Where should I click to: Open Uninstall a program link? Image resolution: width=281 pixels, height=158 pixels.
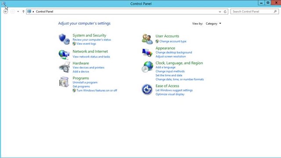[x=85, y=82]
